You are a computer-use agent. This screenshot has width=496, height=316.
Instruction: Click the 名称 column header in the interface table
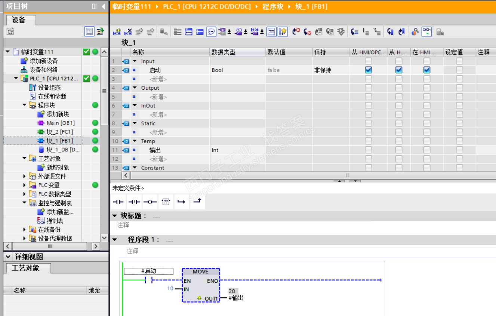(x=170, y=52)
